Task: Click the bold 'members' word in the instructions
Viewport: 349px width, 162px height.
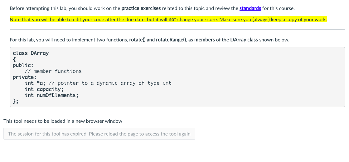Action: click(x=205, y=40)
